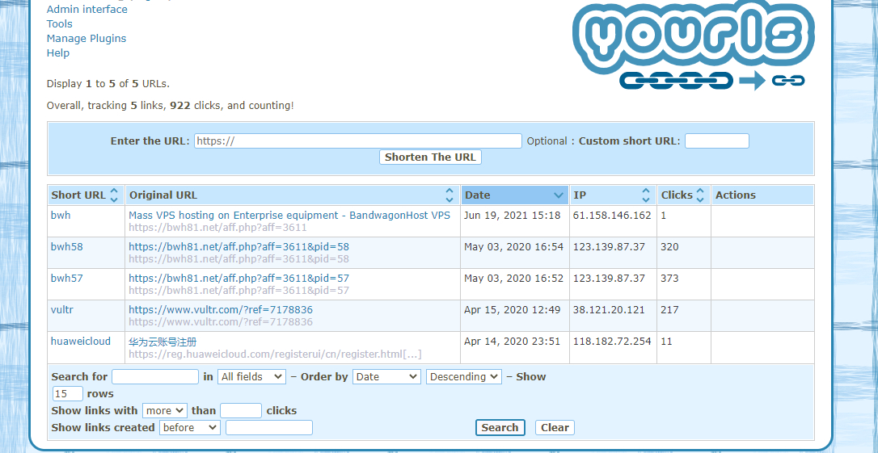Viewport: 878px width, 453px height.
Task: Click IP address 61.158.146.162
Action: [x=612, y=216]
